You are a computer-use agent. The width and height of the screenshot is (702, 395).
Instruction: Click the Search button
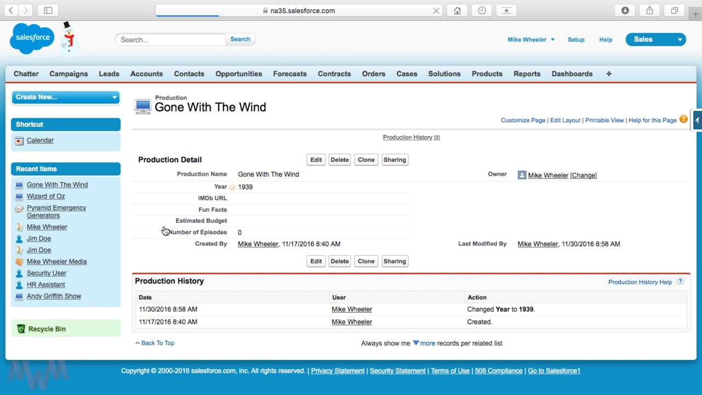pos(240,39)
